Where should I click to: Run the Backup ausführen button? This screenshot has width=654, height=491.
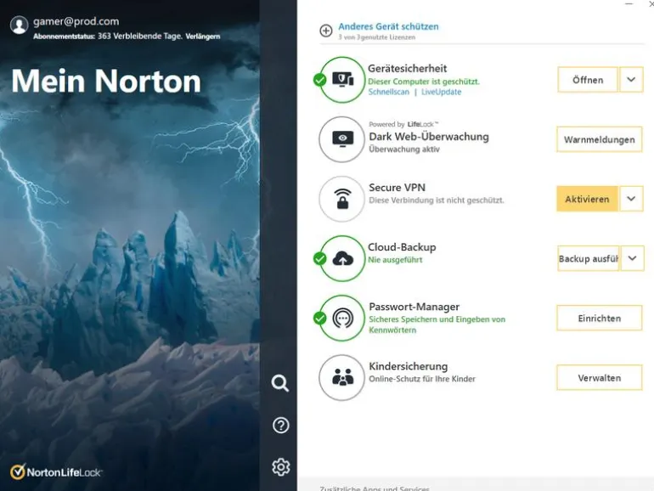click(x=589, y=258)
